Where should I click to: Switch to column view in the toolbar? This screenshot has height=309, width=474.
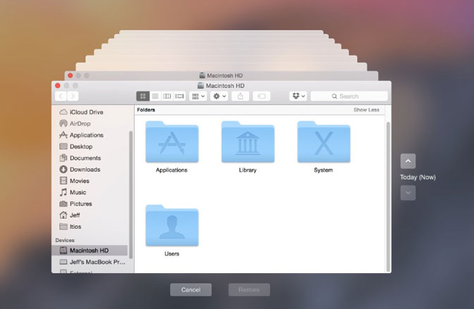(x=167, y=96)
